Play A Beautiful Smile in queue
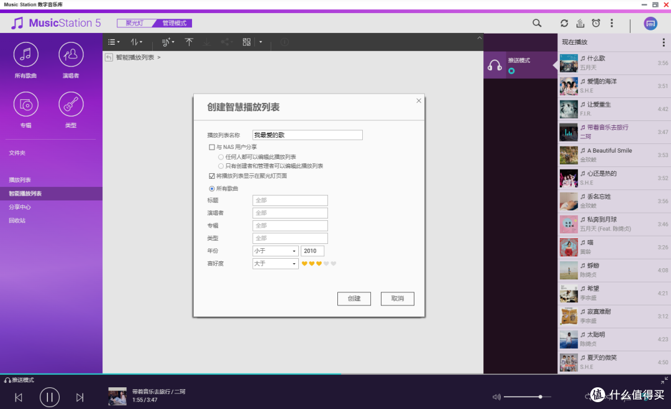Image resolution: width=671 pixels, height=409 pixels. [614, 156]
